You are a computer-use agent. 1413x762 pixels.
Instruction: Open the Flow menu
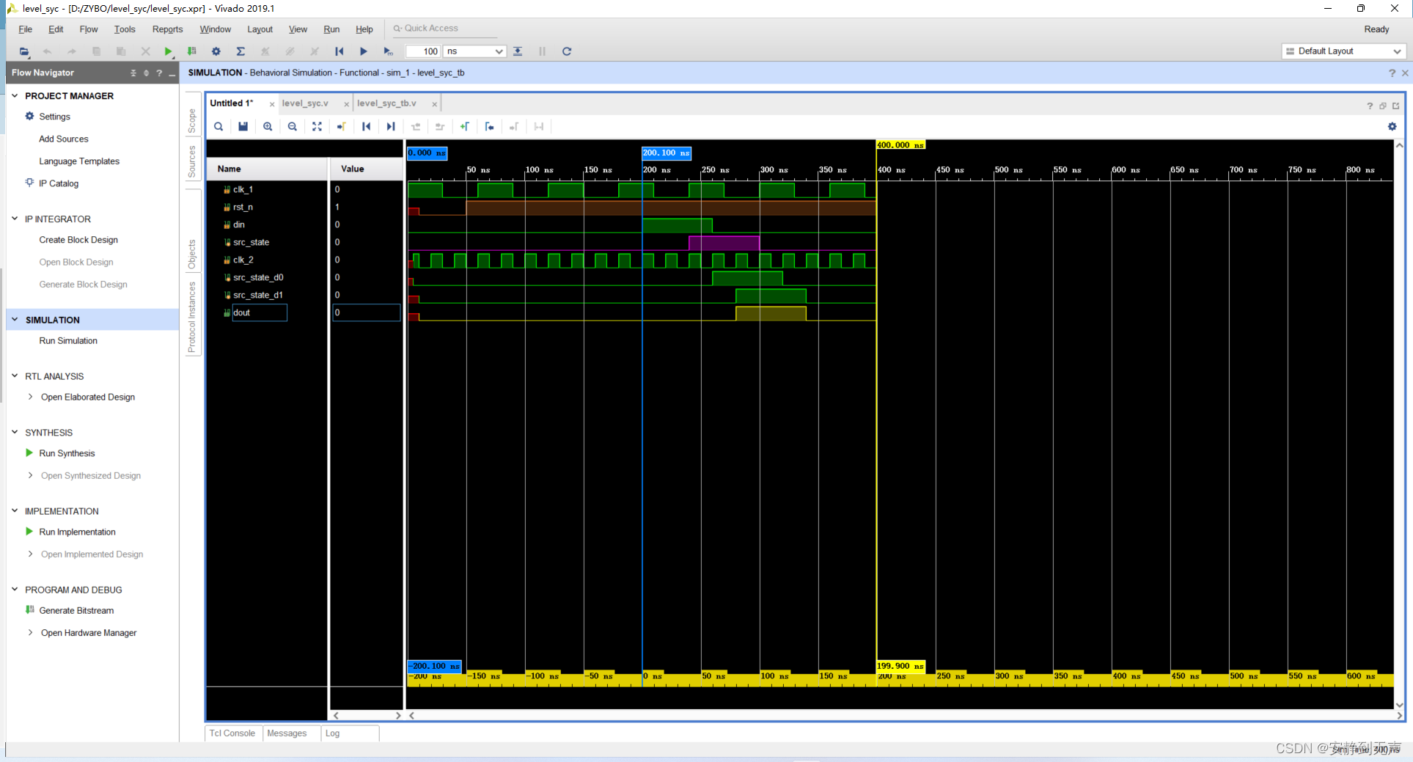pyautogui.click(x=89, y=29)
